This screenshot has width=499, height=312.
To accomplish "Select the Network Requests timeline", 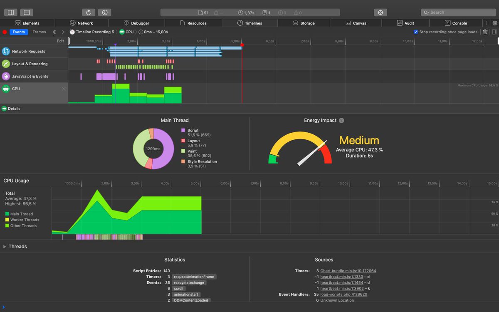I will (x=34, y=52).
